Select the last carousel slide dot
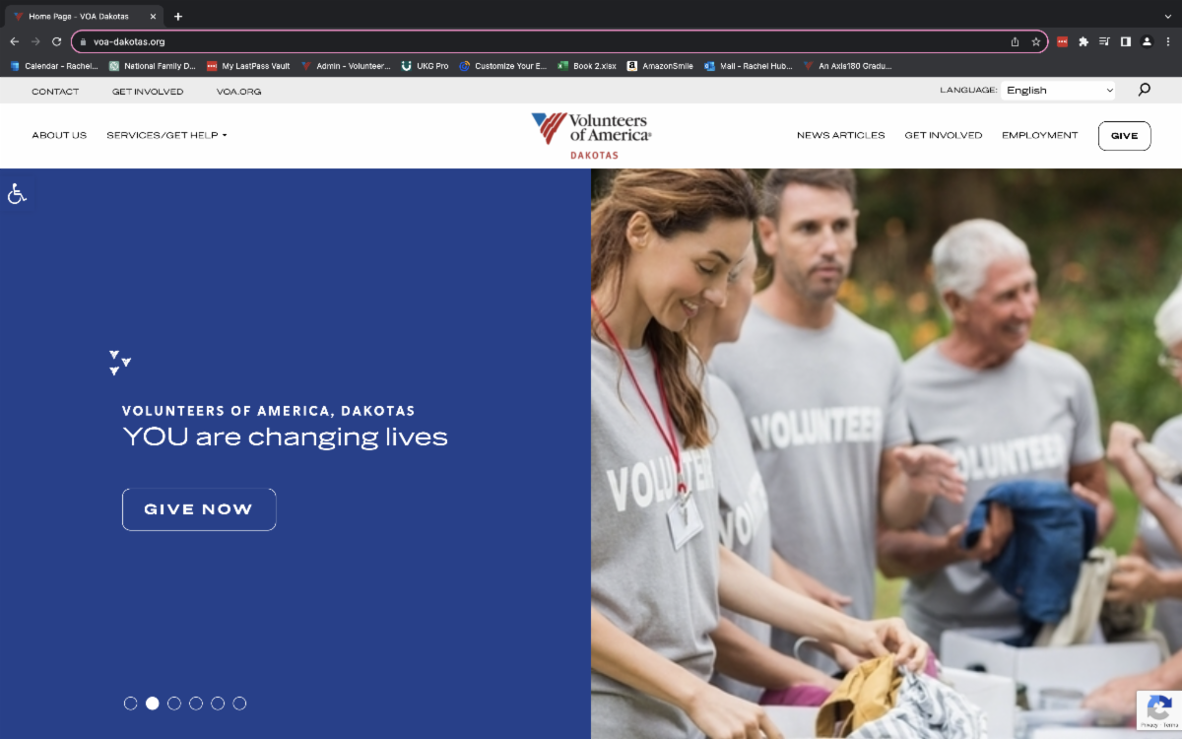 [x=239, y=704]
